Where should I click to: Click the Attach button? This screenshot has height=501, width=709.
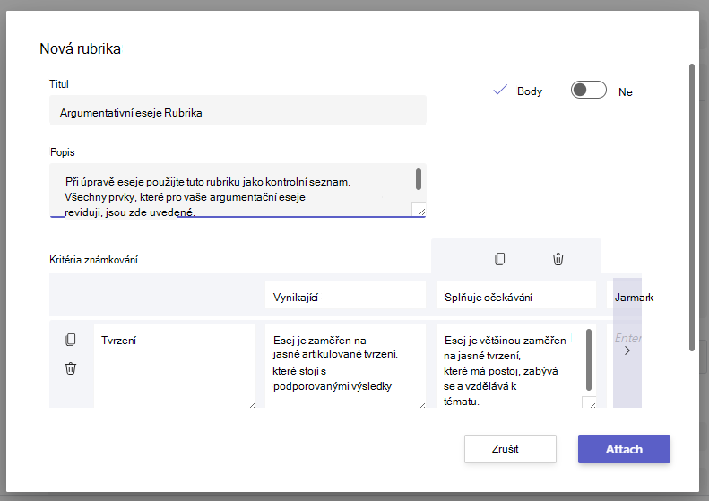(624, 449)
